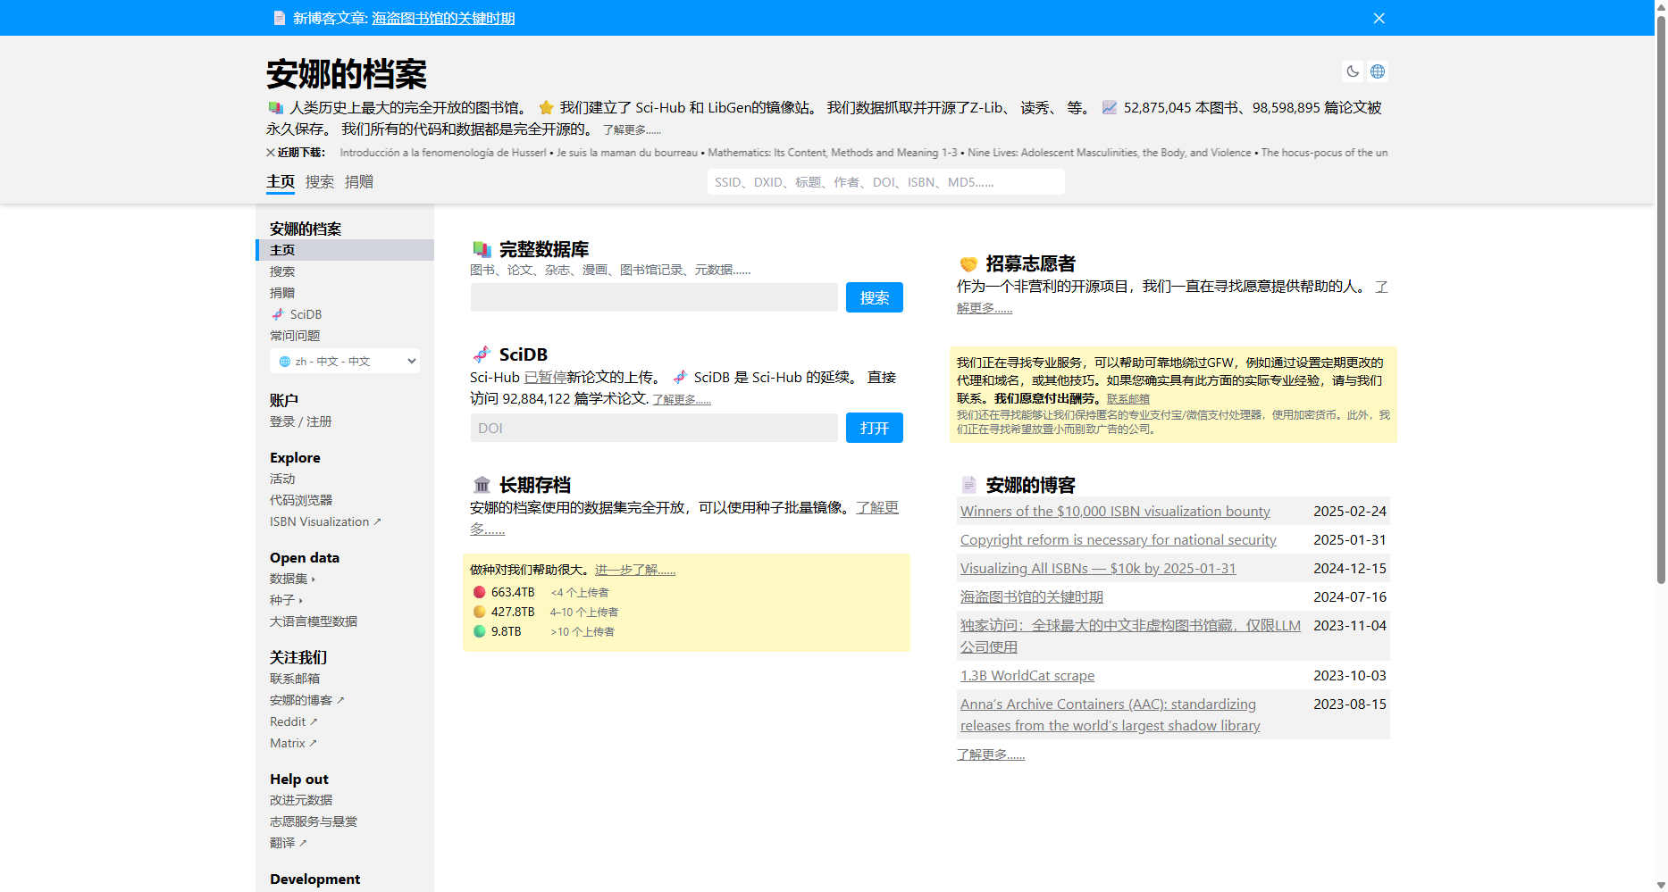Screen dimensions: 1668x892
Task: Open the 已暂停 link in SciDB text
Action: [x=545, y=377]
